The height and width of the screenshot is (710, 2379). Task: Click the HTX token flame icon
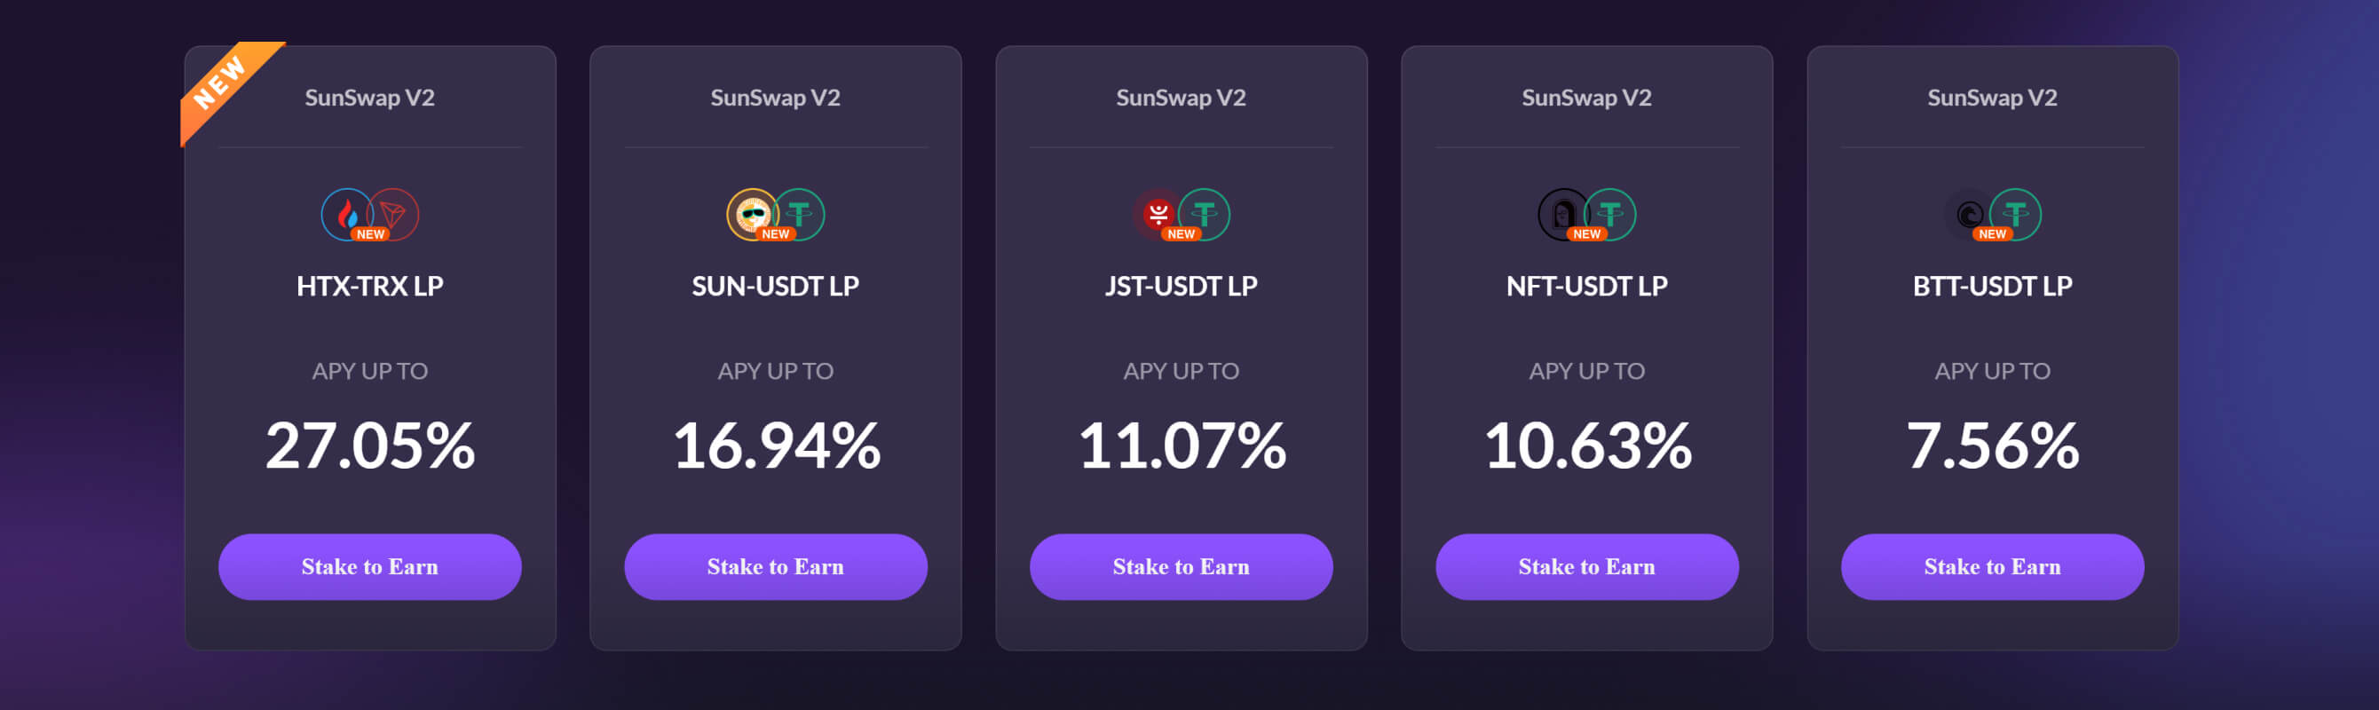tap(346, 213)
